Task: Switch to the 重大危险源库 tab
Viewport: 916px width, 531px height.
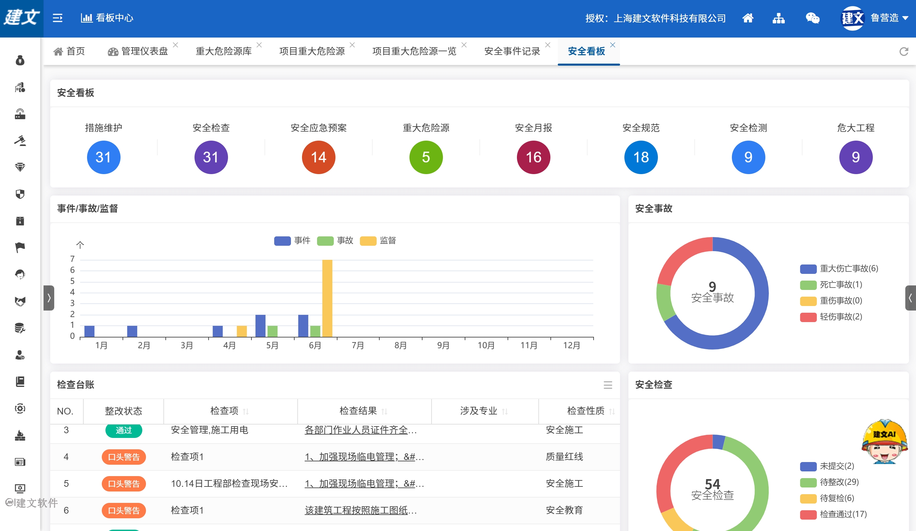Action: point(224,51)
